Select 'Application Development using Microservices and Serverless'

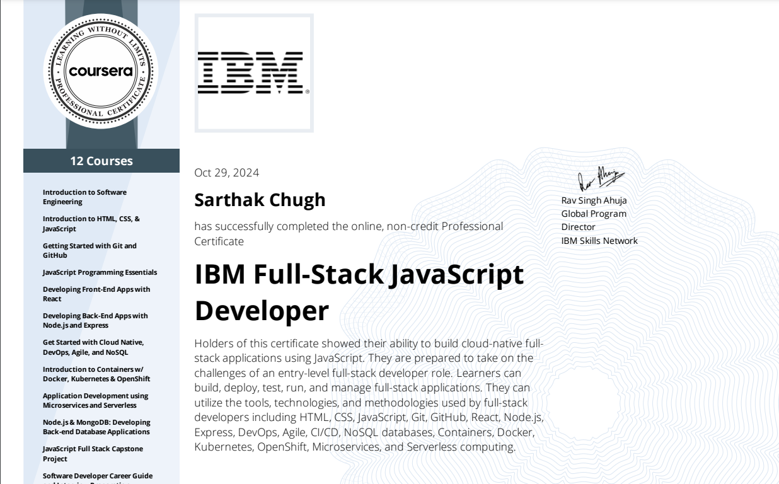pyautogui.click(x=96, y=400)
